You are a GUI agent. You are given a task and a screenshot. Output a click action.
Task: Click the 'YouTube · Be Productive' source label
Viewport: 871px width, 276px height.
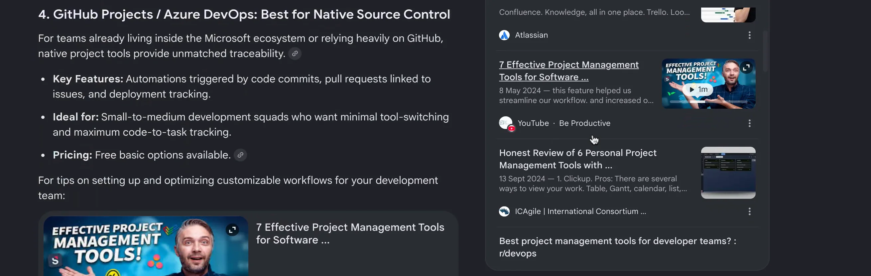pyautogui.click(x=563, y=123)
